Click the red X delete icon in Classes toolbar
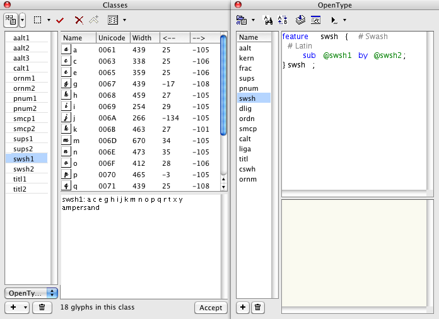The width and height of the screenshot is (439, 319). click(79, 20)
